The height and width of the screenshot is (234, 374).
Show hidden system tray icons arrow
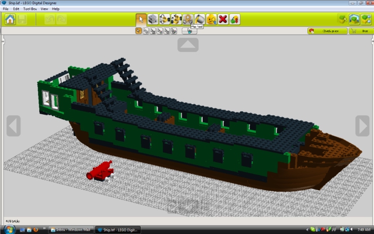307,230
